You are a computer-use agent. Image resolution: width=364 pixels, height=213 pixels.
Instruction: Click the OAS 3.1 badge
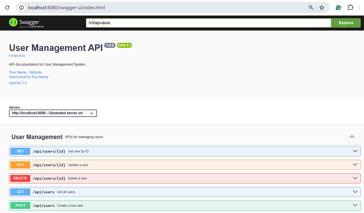tap(124, 45)
